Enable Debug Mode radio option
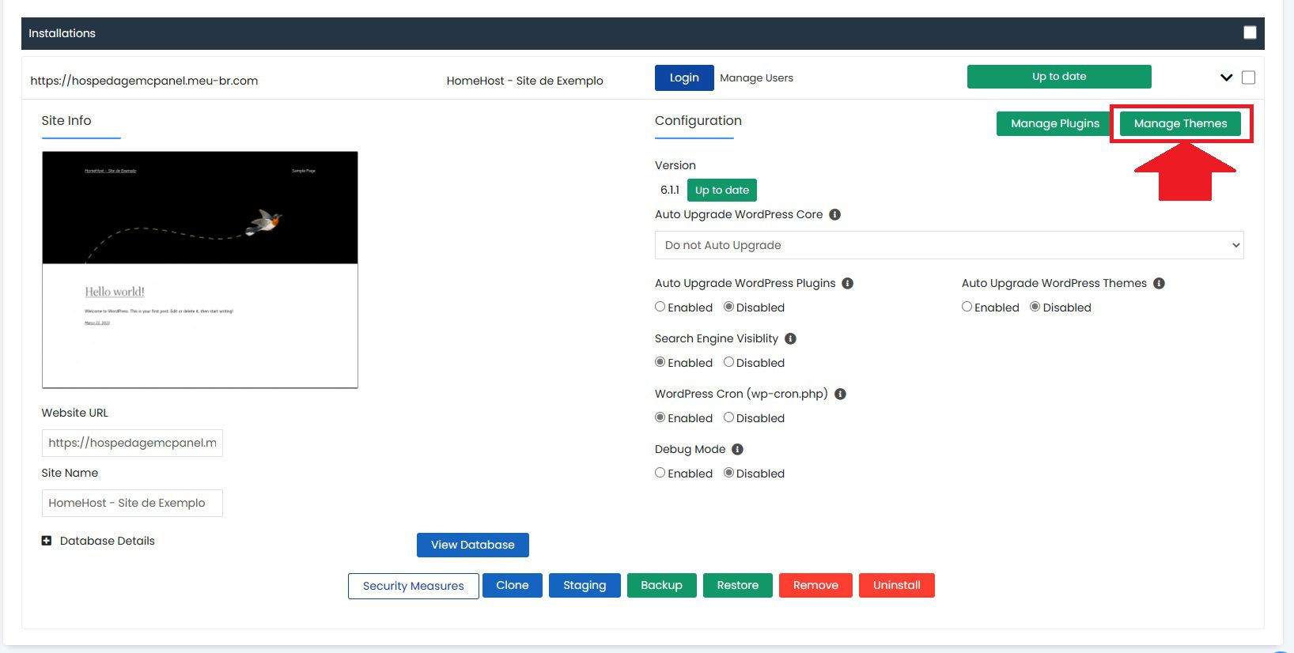This screenshot has height=653, width=1294. (660, 473)
